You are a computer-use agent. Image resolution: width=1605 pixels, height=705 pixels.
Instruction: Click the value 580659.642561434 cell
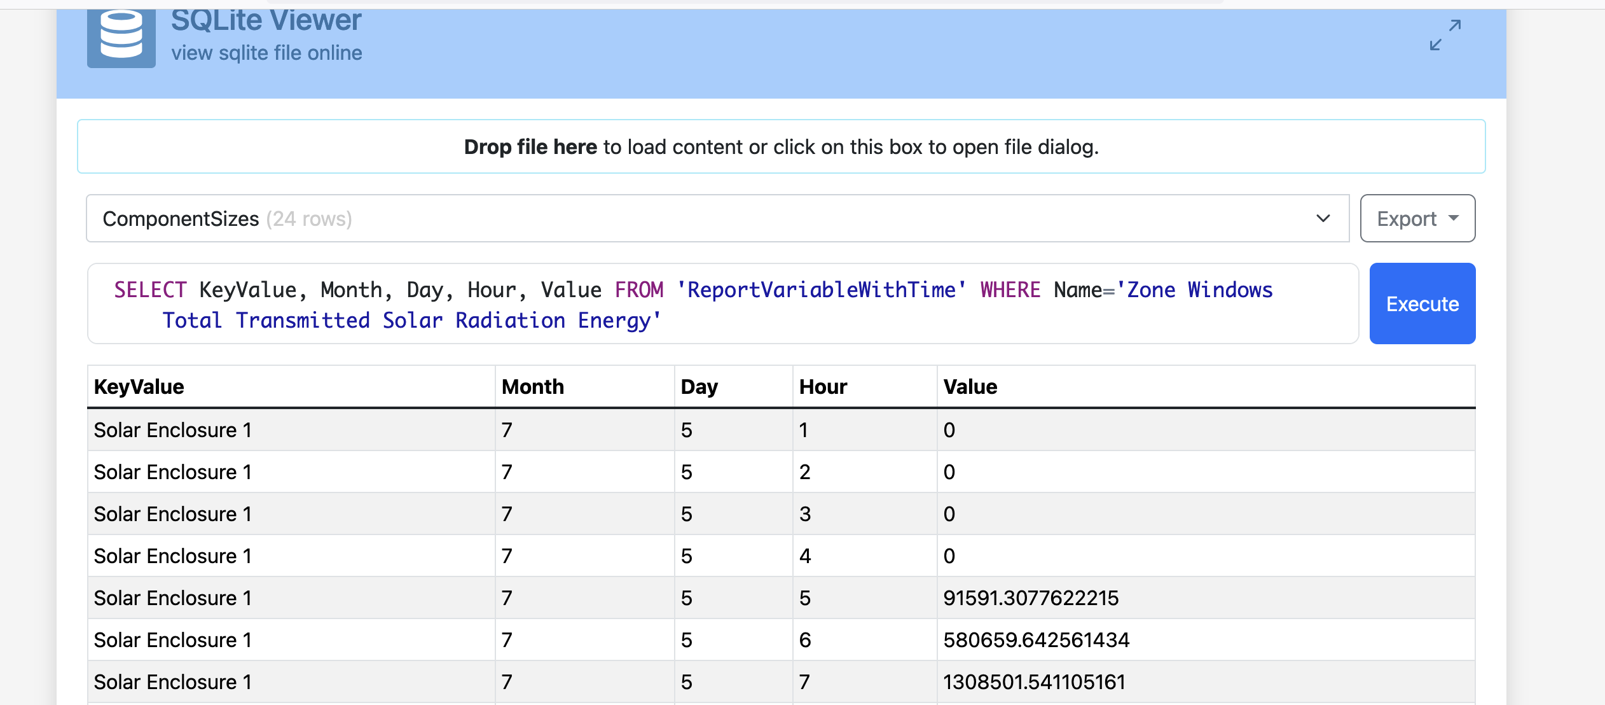tap(1206, 640)
